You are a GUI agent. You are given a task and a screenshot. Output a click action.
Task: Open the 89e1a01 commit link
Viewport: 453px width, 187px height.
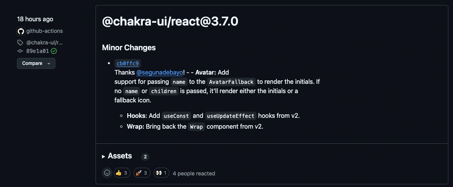38,51
